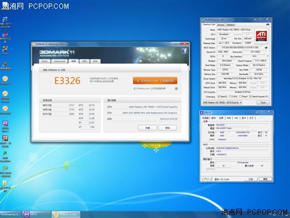Click the GPU-Z screenshot camera icon

267,24
